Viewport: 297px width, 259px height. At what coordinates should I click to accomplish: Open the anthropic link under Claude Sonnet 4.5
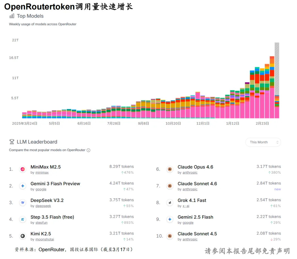(190, 239)
